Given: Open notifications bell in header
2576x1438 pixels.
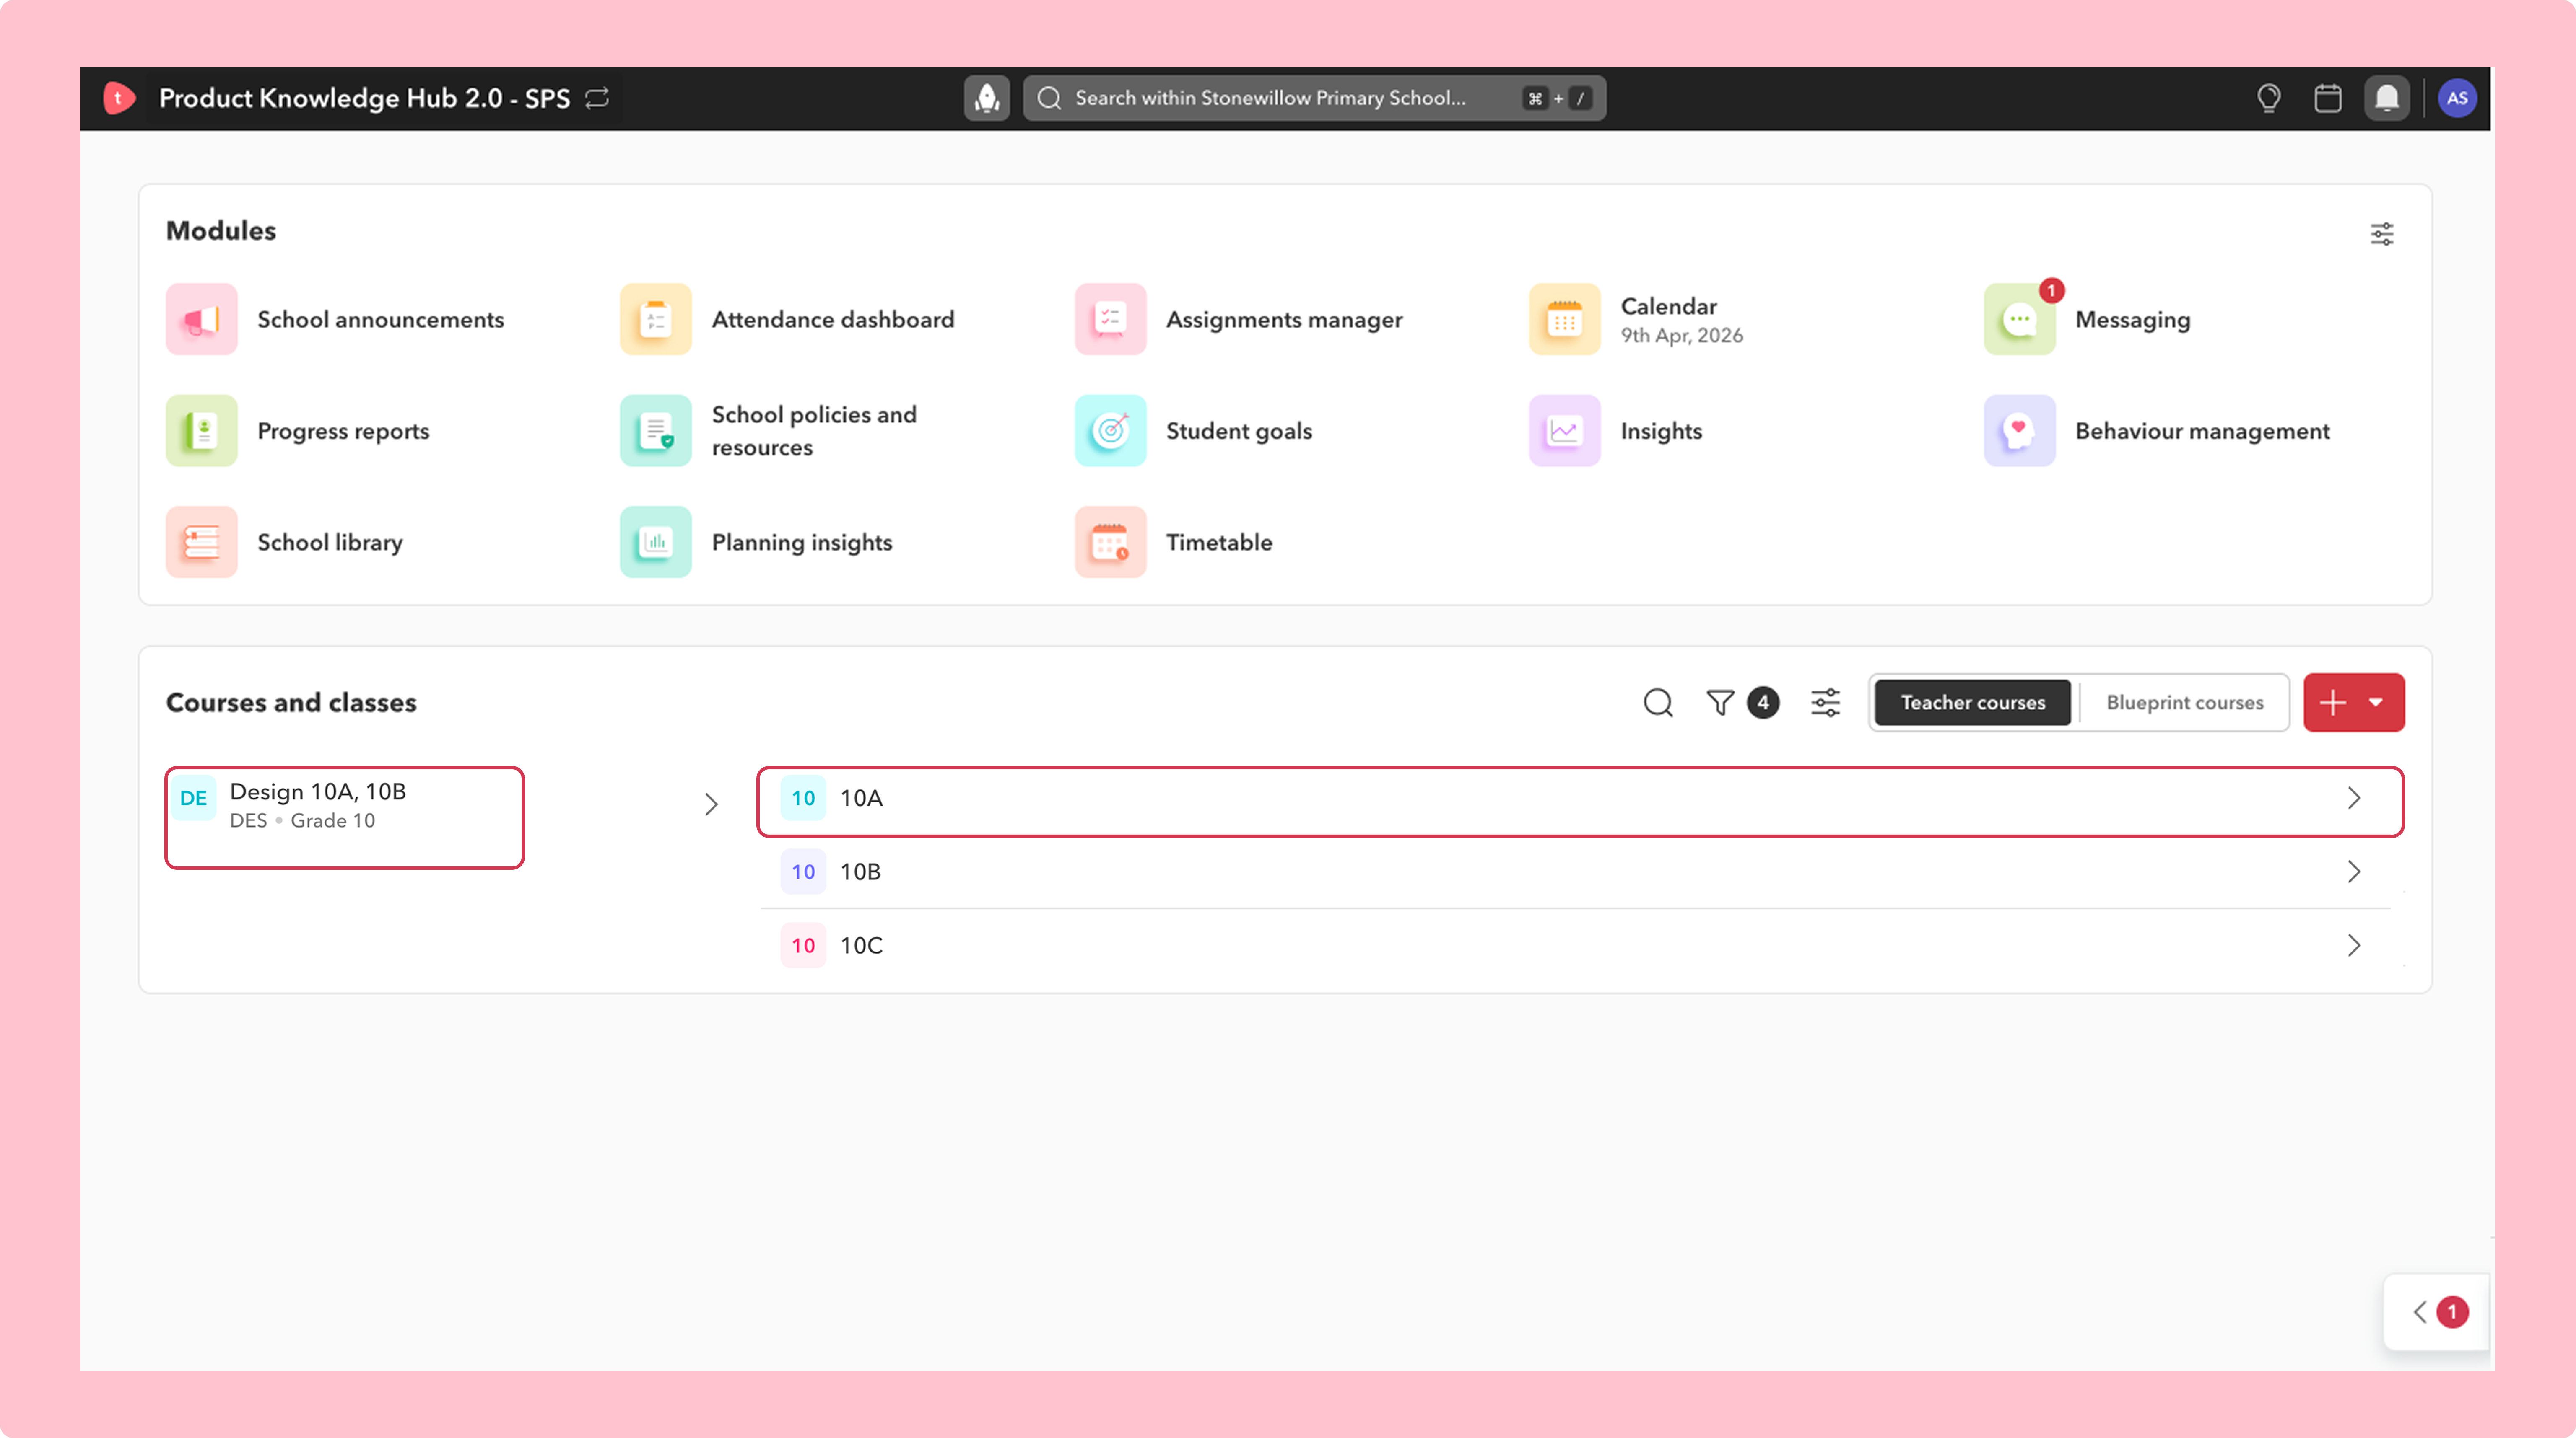Looking at the screenshot, I should [x=2387, y=98].
